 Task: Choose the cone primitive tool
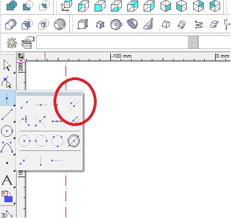tap(148, 24)
